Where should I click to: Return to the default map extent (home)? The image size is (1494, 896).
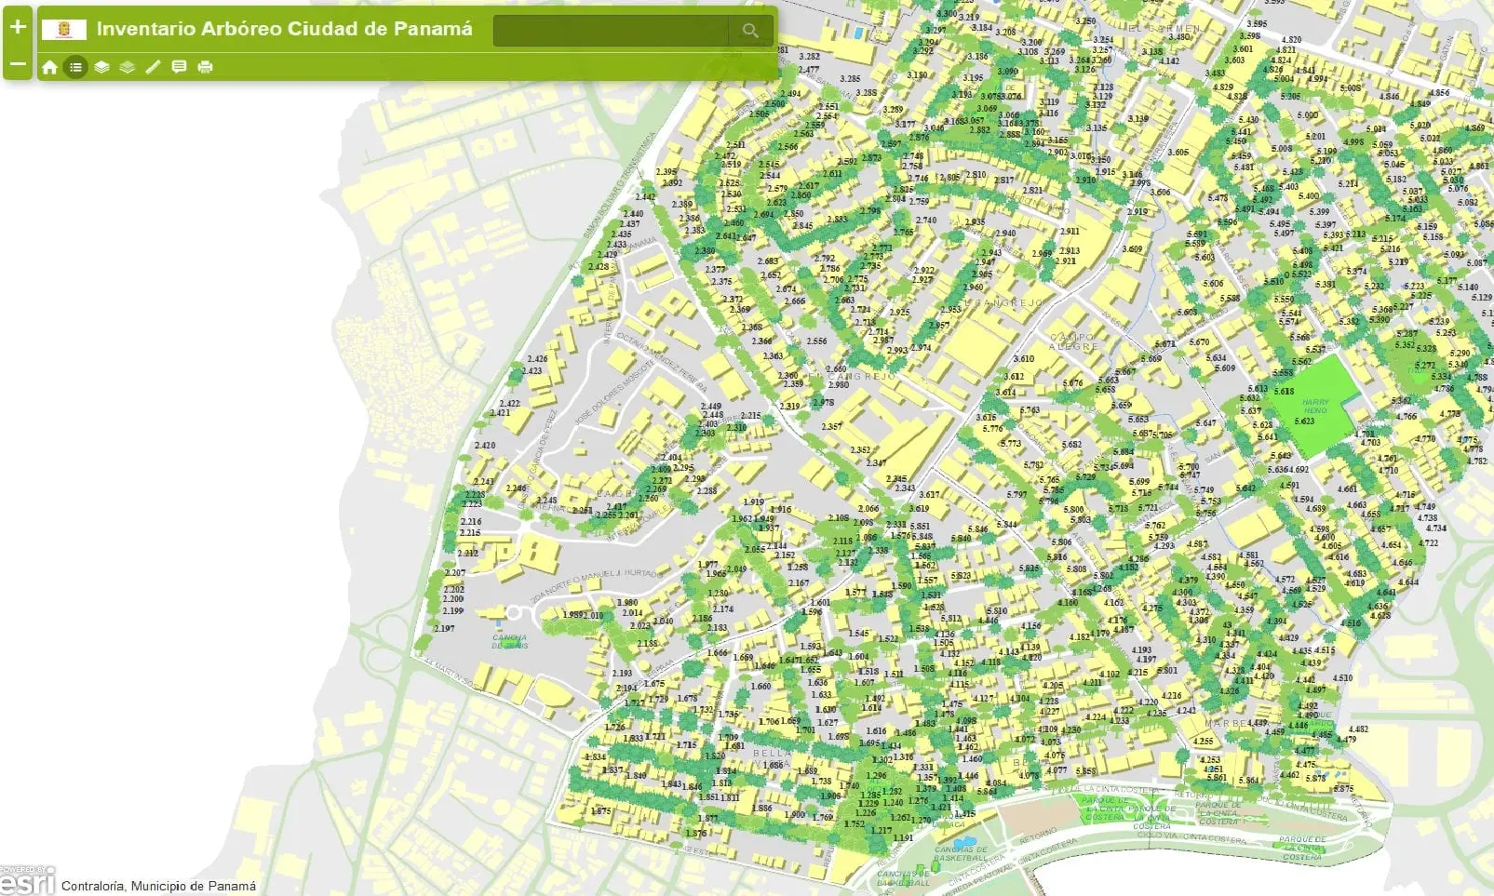point(49,67)
